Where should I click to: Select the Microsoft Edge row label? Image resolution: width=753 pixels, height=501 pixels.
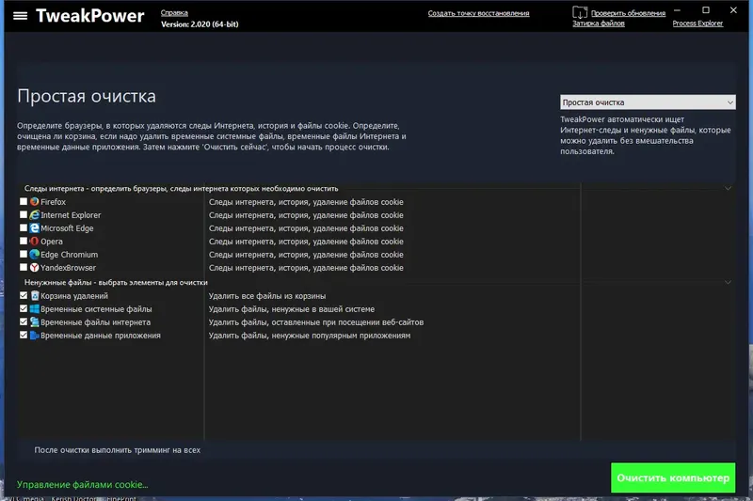67,228
